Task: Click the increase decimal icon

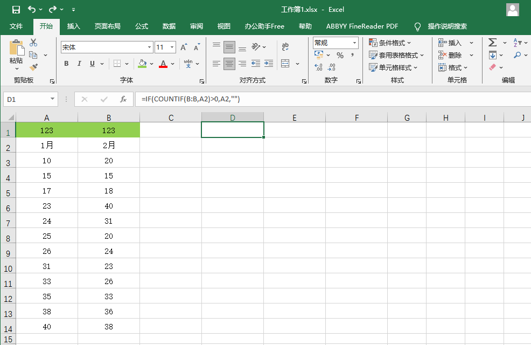Action: (x=318, y=67)
